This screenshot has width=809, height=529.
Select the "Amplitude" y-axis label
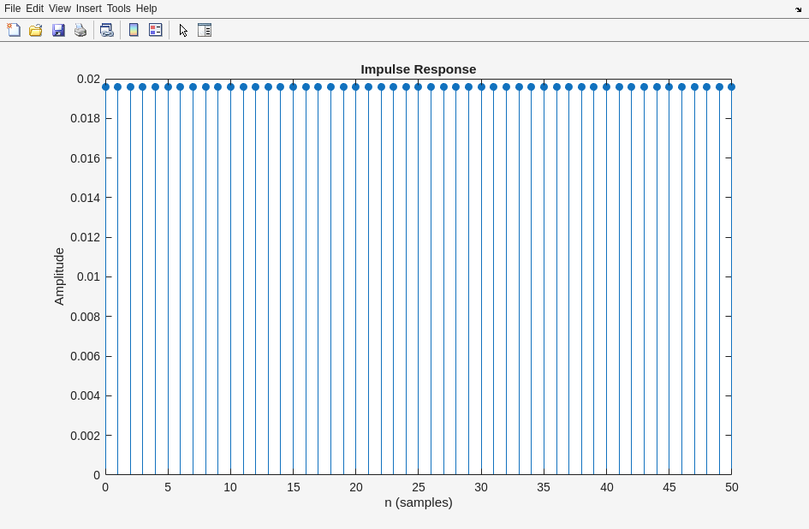click(x=59, y=276)
